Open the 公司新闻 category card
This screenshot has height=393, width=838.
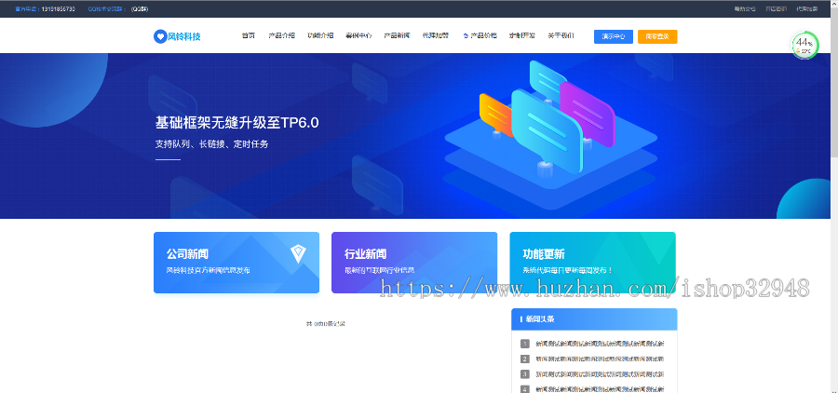[237, 263]
